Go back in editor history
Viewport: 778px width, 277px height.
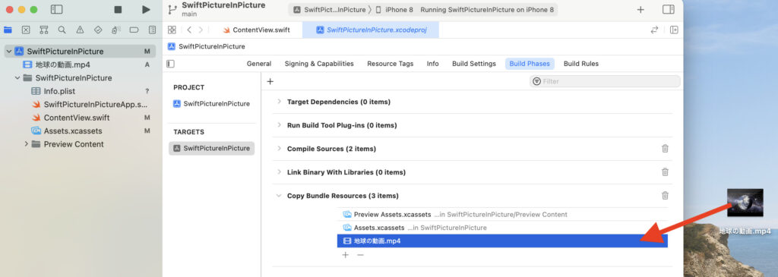click(x=189, y=30)
